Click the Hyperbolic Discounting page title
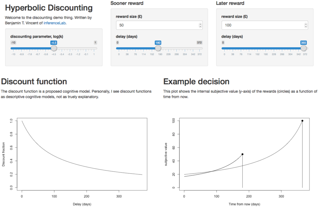The height and width of the screenshot is (211, 319). point(49,8)
